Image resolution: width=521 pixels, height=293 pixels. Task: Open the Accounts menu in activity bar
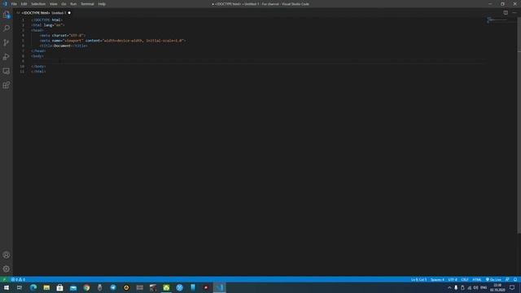pos(7,255)
